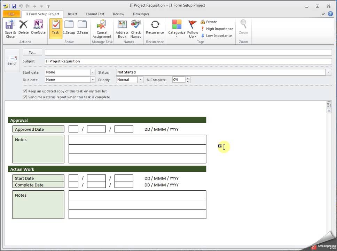The width and height of the screenshot is (337, 251).
Task: Click Actual Work Start Date day box
Action: click(x=73, y=178)
